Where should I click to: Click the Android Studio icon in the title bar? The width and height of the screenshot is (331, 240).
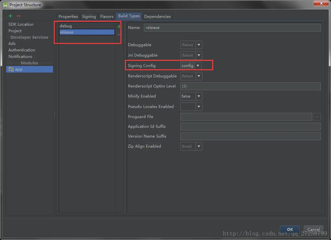coord(5,5)
